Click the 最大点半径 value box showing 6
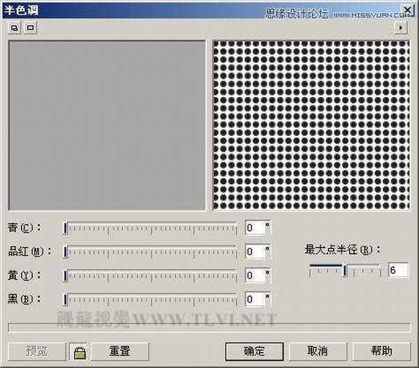Image resolution: width=419 pixels, height=368 pixels. tap(397, 270)
